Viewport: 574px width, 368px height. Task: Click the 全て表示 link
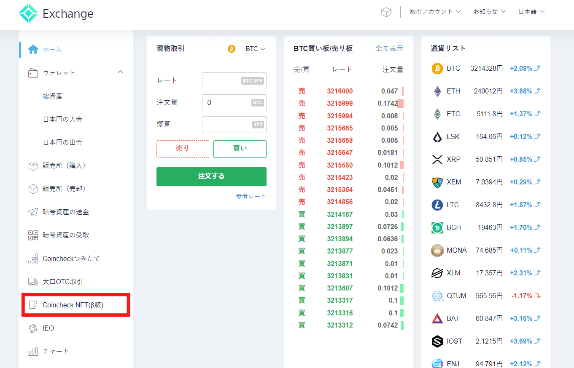pos(389,48)
